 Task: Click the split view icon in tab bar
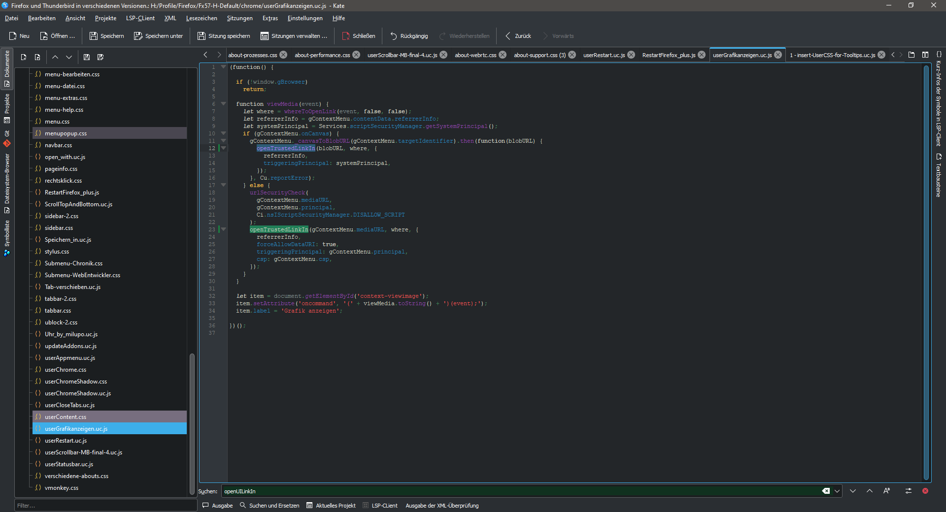point(925,55)
